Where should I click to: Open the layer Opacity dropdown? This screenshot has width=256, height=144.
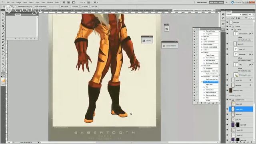click(x=254, y=14)
